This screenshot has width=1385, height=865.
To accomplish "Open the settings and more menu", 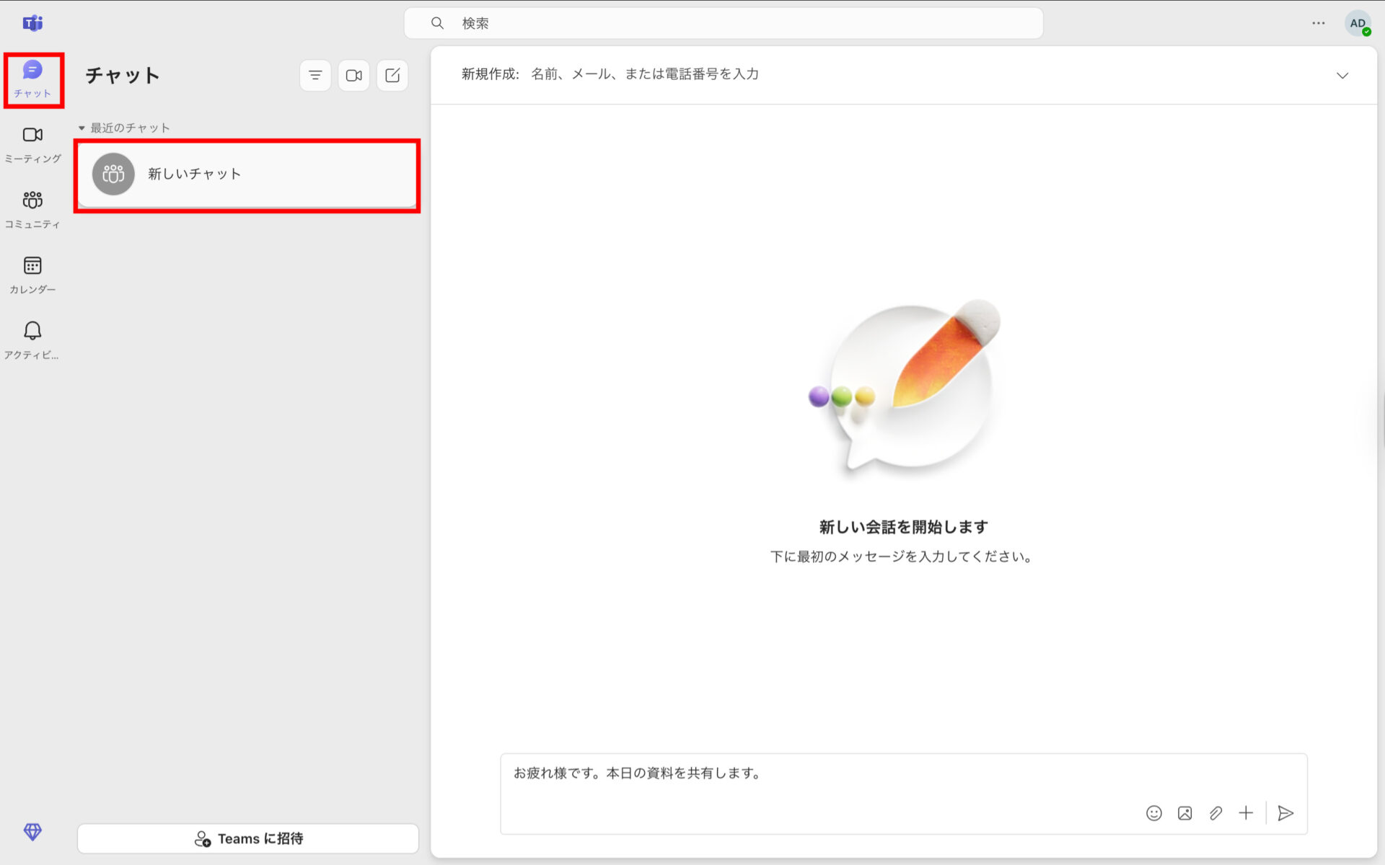I will pyautogui.click(x=1319, y=22).
